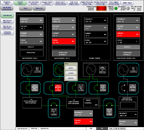
Task: Click the green Primary Server Active indicator light
Action: point(116,8)
